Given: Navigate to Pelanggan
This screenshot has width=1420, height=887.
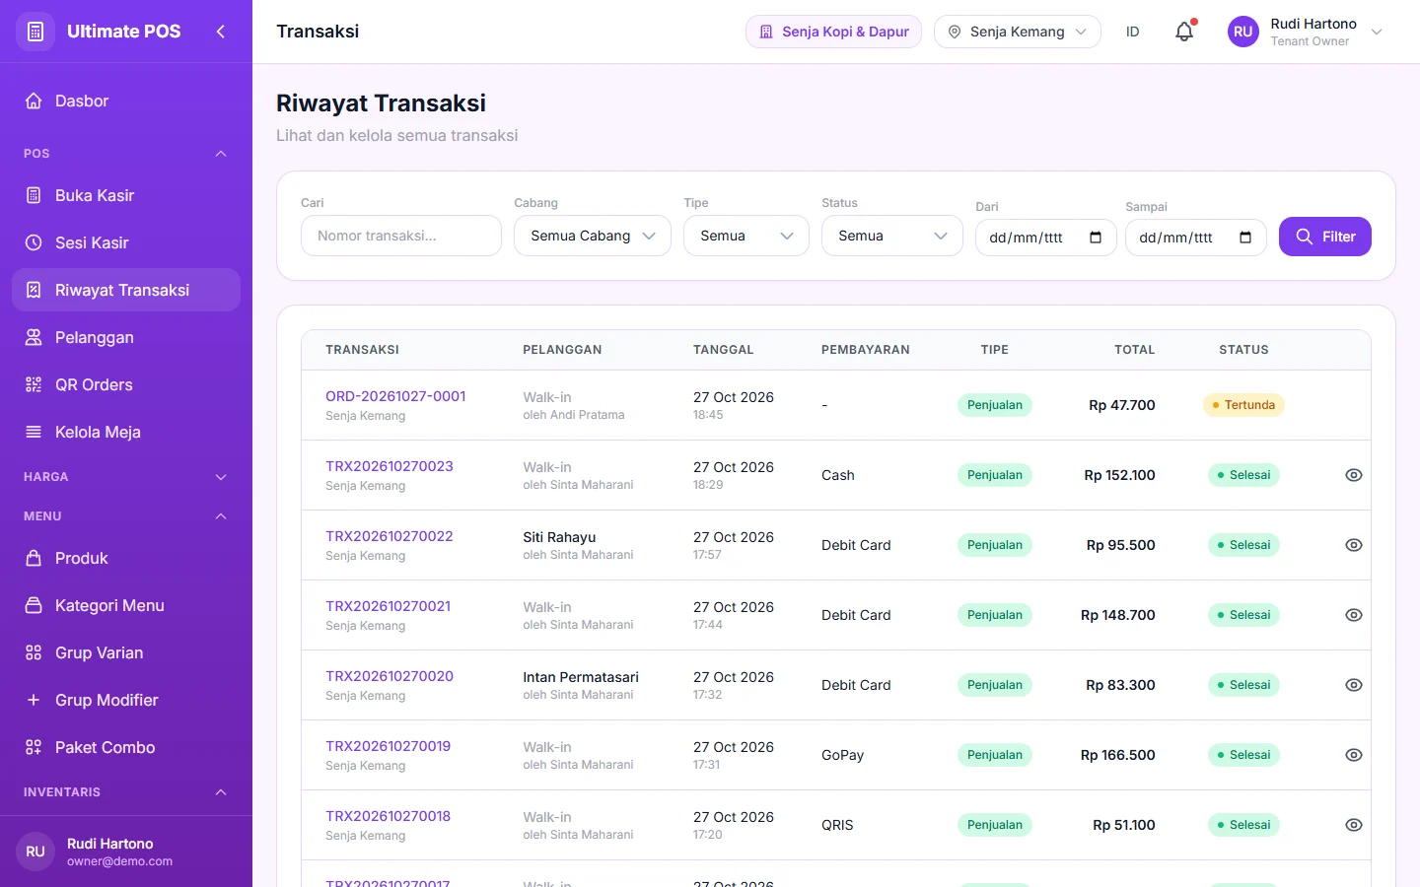Looking at the screenshot, I should click(x=126, y=337).
